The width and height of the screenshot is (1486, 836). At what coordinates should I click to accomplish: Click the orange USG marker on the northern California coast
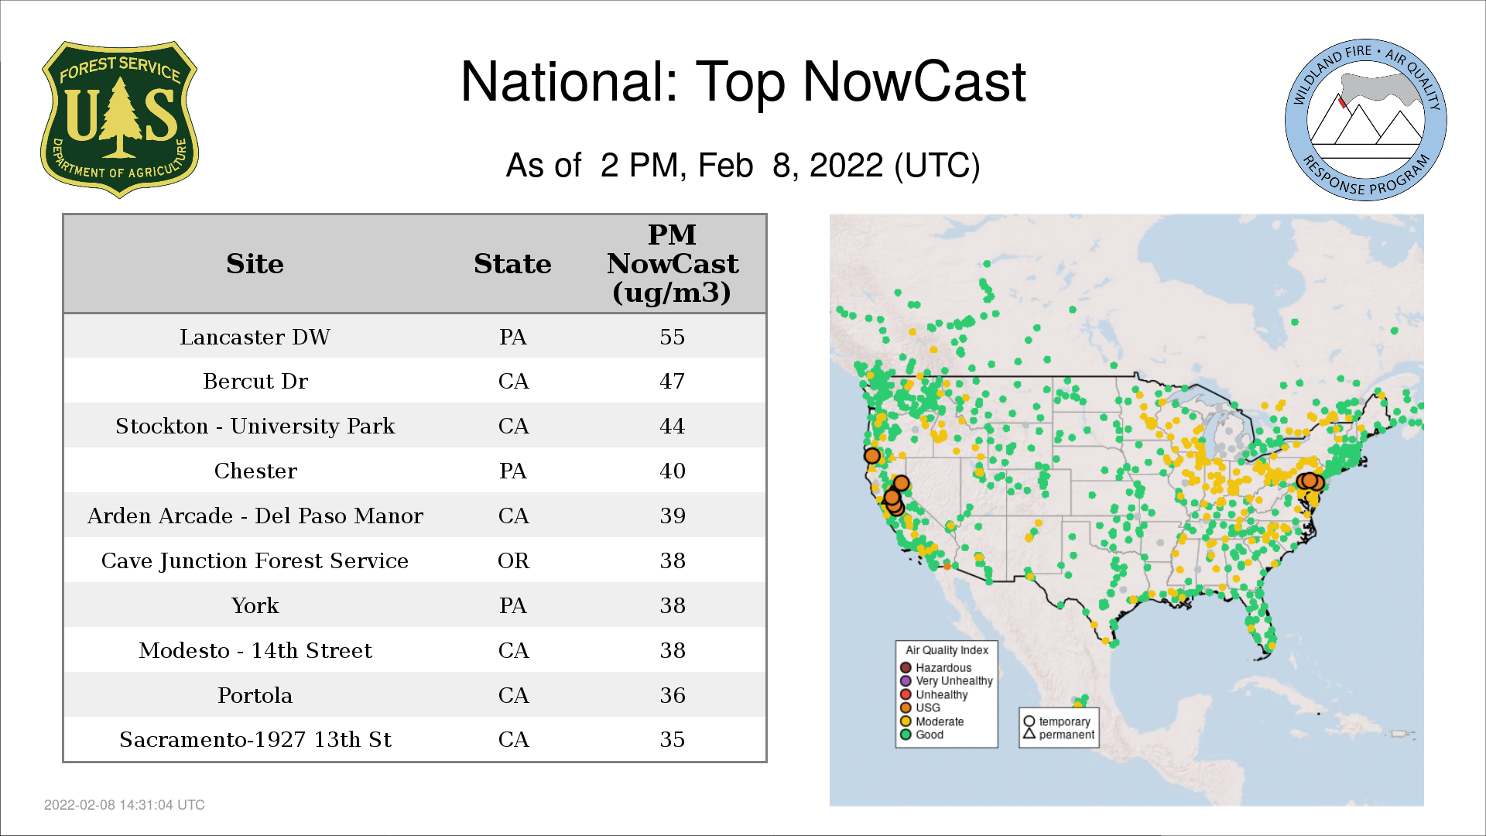(872, 456)
